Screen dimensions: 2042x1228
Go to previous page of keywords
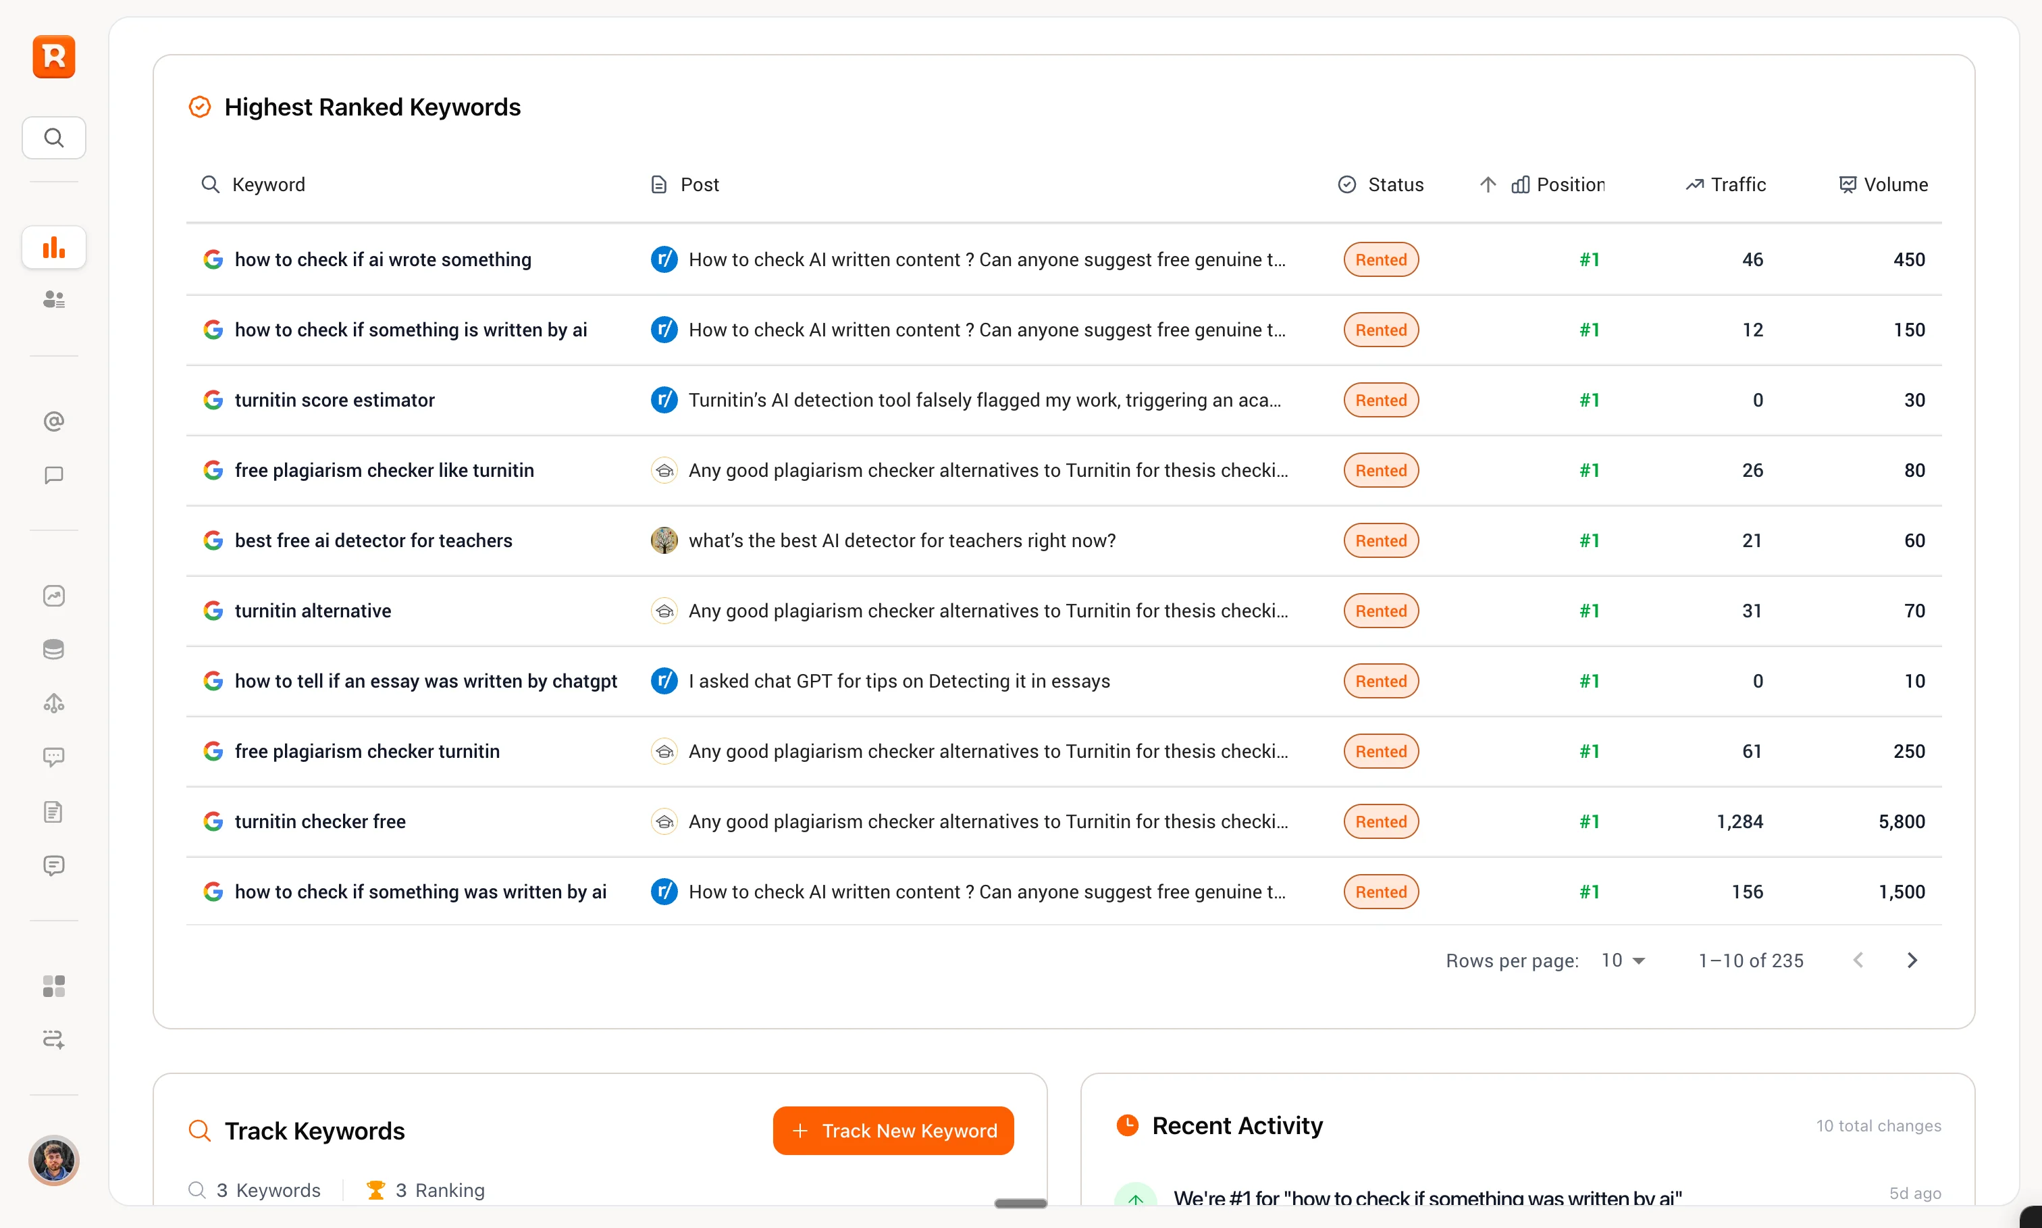(x=1858, y=961)
